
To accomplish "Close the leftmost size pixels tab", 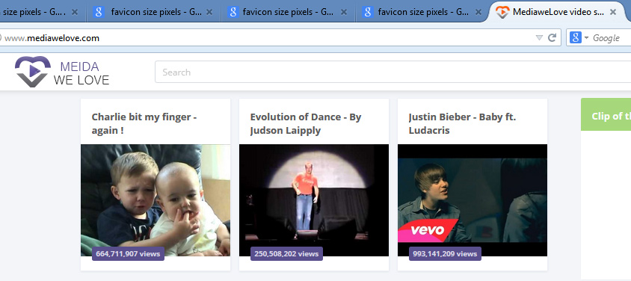I will point(75,12).
